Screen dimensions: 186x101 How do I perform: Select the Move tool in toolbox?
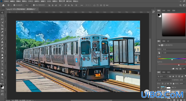(2, 13)
